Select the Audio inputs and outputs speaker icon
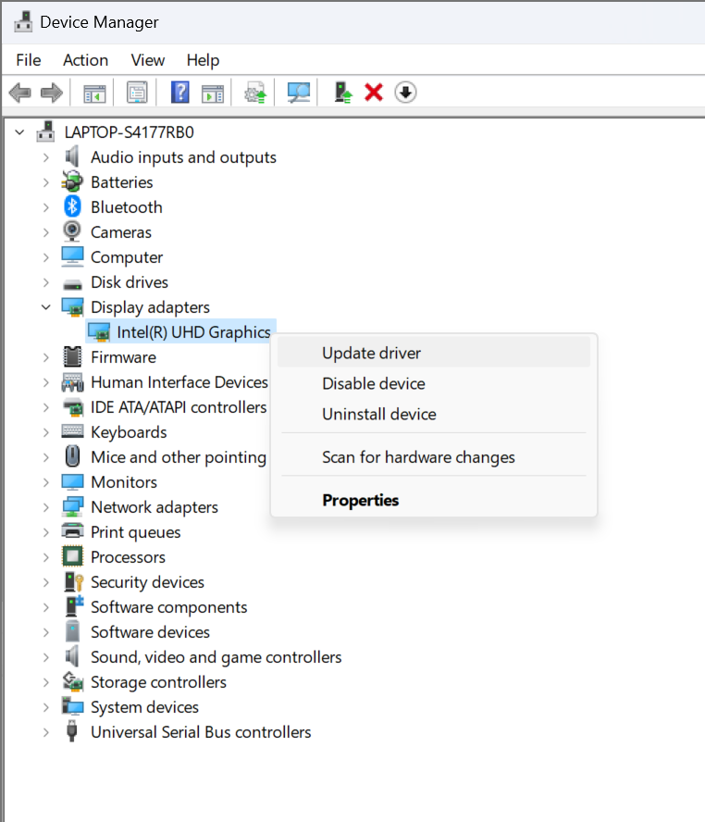 pyautogui.click(x=72, y=156)
